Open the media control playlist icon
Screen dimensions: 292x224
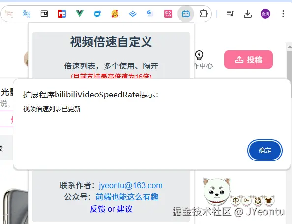click(230, 13)
